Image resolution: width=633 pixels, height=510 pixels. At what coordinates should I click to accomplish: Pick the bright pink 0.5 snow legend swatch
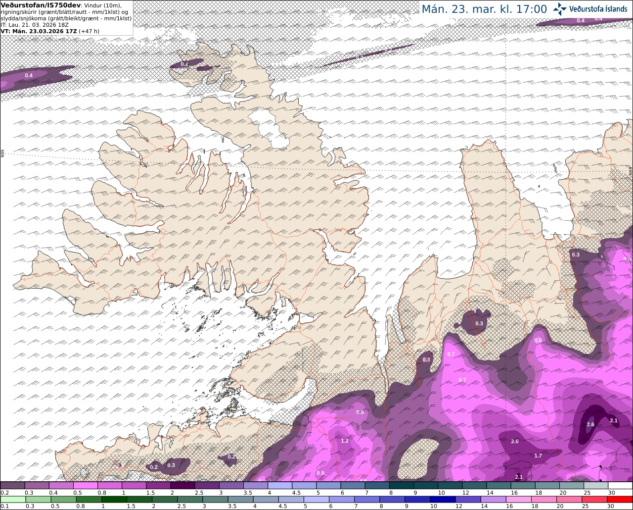pos(85,486)
